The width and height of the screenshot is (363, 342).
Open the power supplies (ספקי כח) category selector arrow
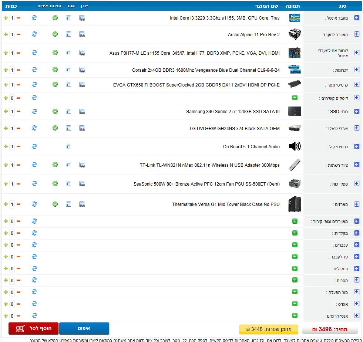pyautogui.click(x=357, y=184)
